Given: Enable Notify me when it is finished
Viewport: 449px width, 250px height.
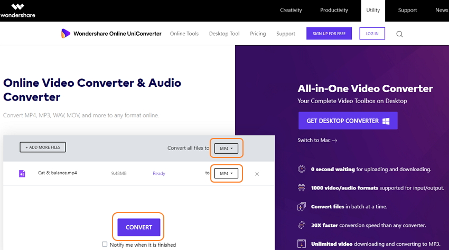Looking at the screenshot, I should click(x=105, y=244).
